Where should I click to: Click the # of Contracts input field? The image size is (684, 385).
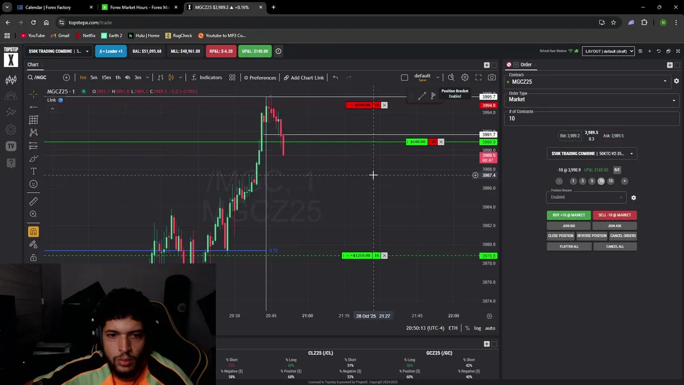(592, 119)
